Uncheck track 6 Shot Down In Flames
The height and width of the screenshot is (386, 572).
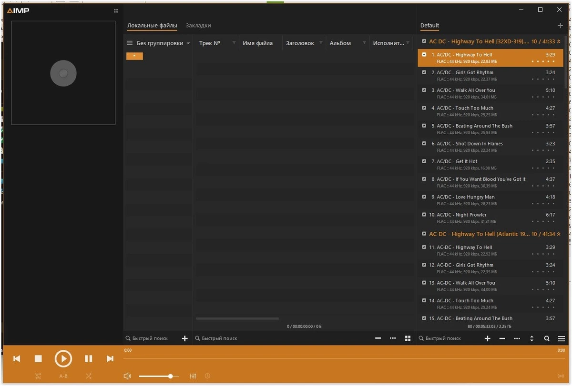pyautogui.click(x=424, y=143)
